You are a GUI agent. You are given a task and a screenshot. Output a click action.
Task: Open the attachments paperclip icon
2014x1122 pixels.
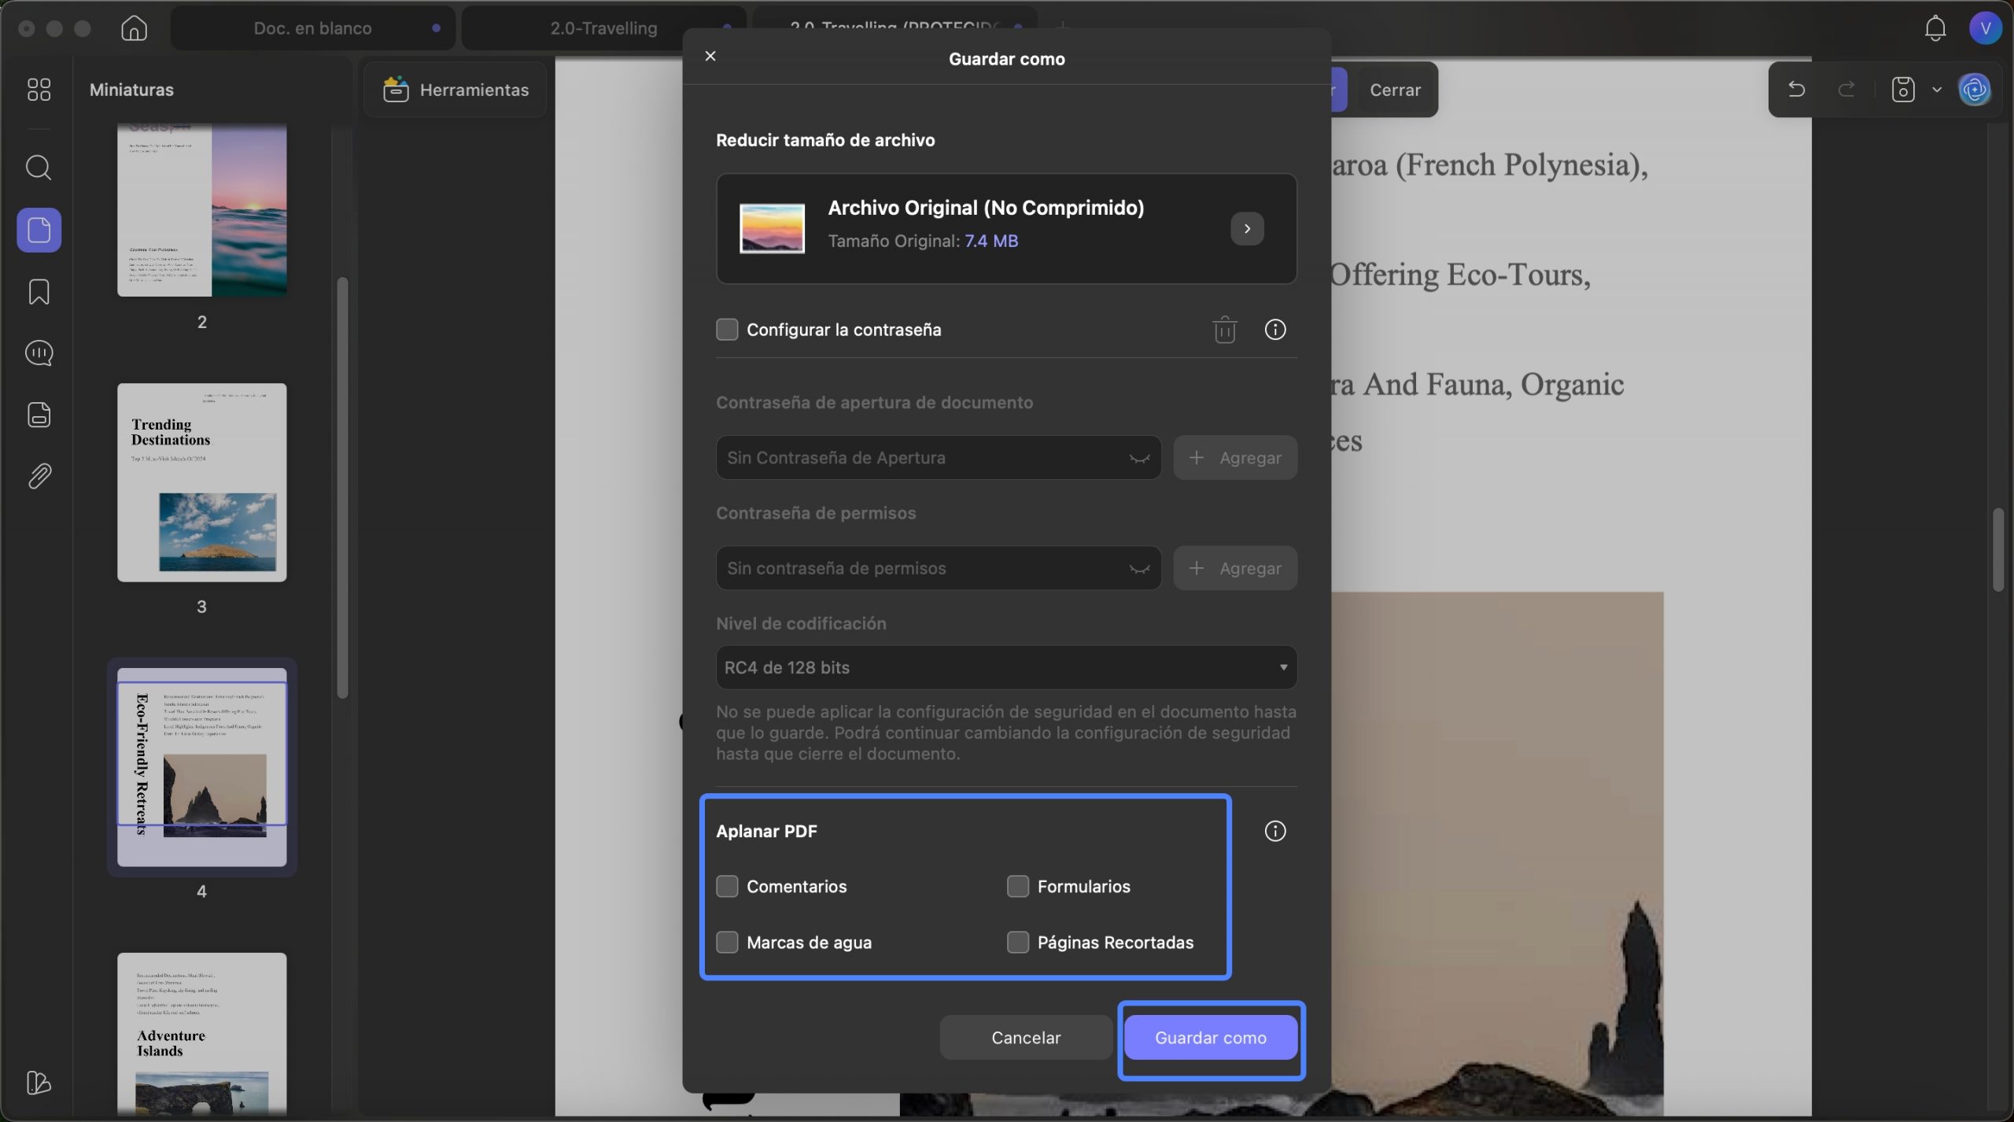tap(39, 475)
